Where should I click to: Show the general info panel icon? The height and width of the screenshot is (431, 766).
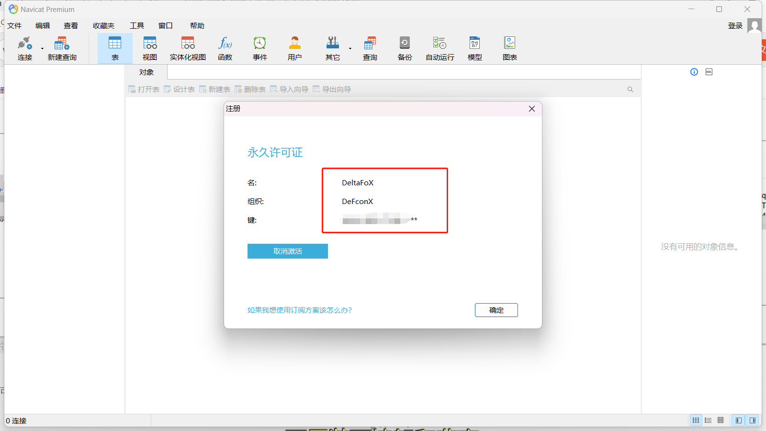click(694, 72)
